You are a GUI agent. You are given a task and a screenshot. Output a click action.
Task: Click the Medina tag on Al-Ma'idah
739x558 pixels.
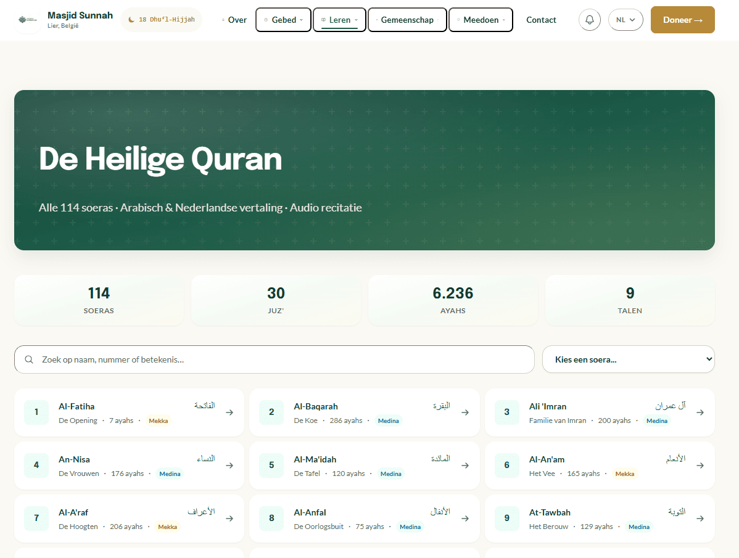390,474
